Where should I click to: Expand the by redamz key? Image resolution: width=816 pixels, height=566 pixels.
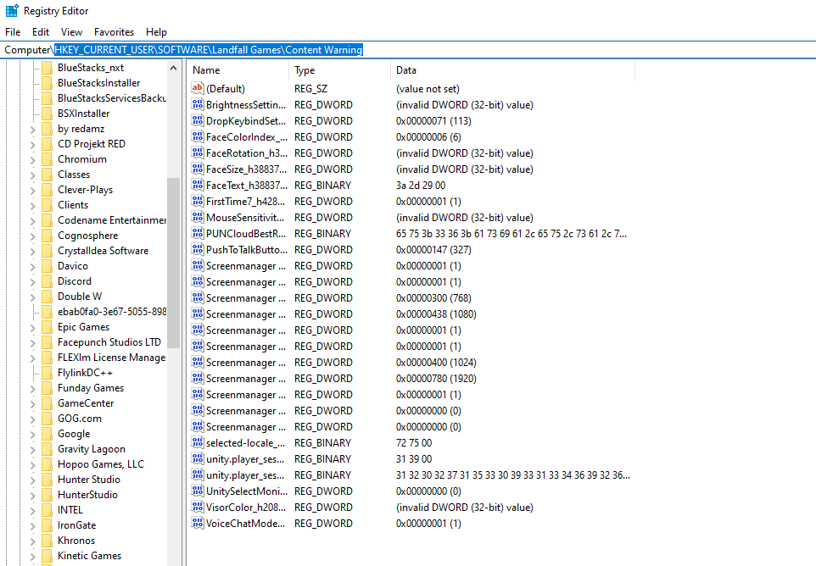click(33, 130)
